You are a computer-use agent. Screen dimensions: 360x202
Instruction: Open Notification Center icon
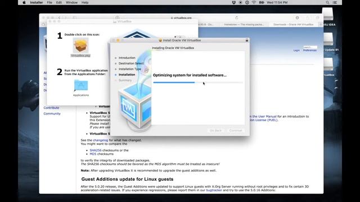[335, 2]
